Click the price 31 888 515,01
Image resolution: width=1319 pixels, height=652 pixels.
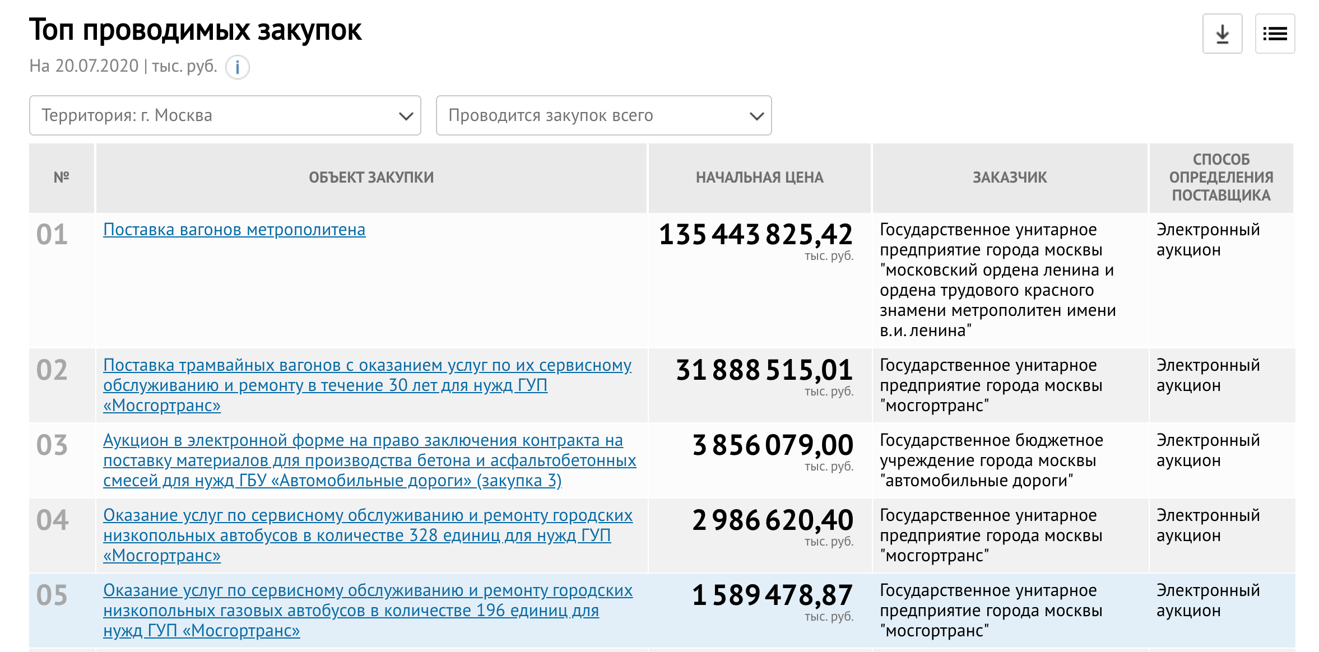point(764,370)
